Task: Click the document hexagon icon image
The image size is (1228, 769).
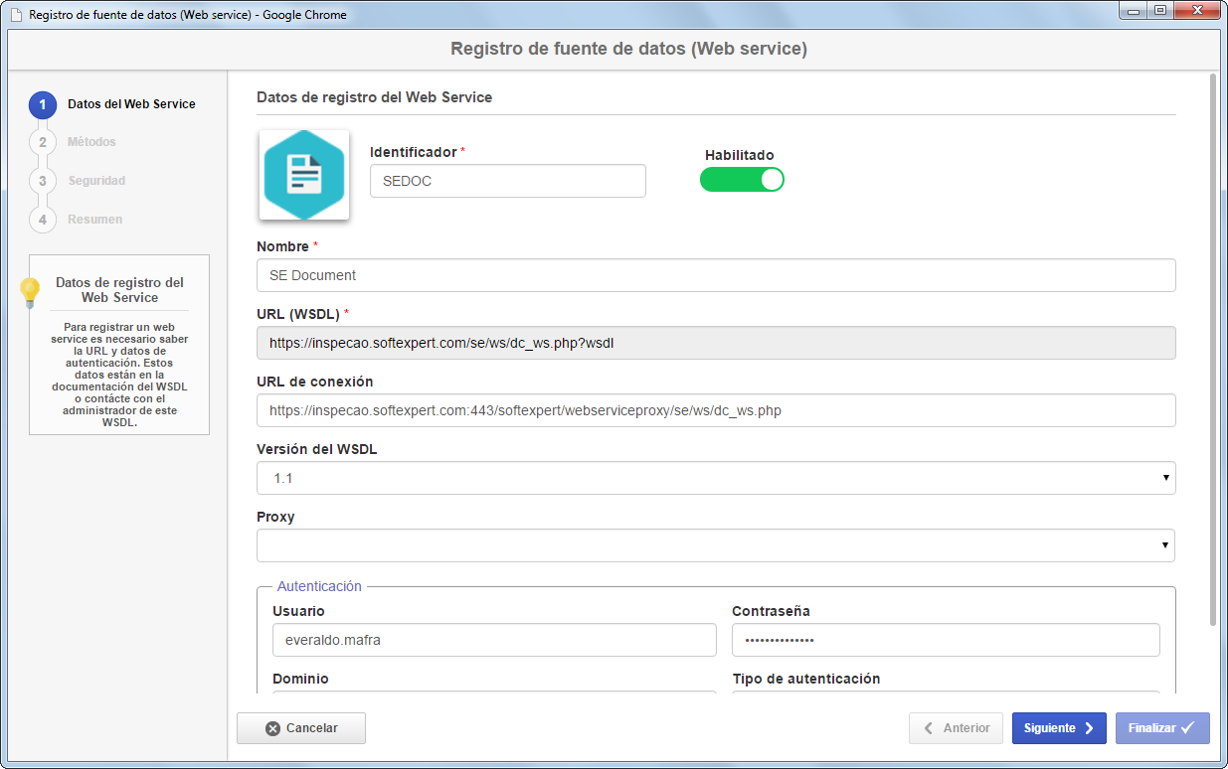Action: click(304, 175)
